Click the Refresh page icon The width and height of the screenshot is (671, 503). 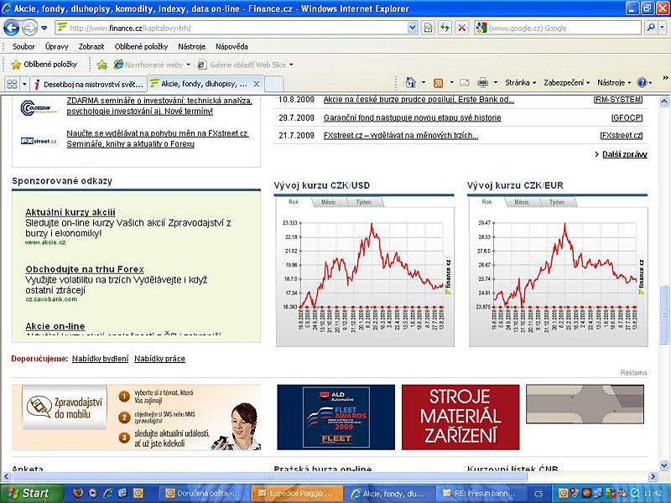point(445,29)
